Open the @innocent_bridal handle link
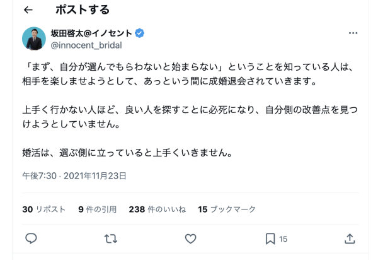This screenshot has width=378, height=260. coord(86,45)
